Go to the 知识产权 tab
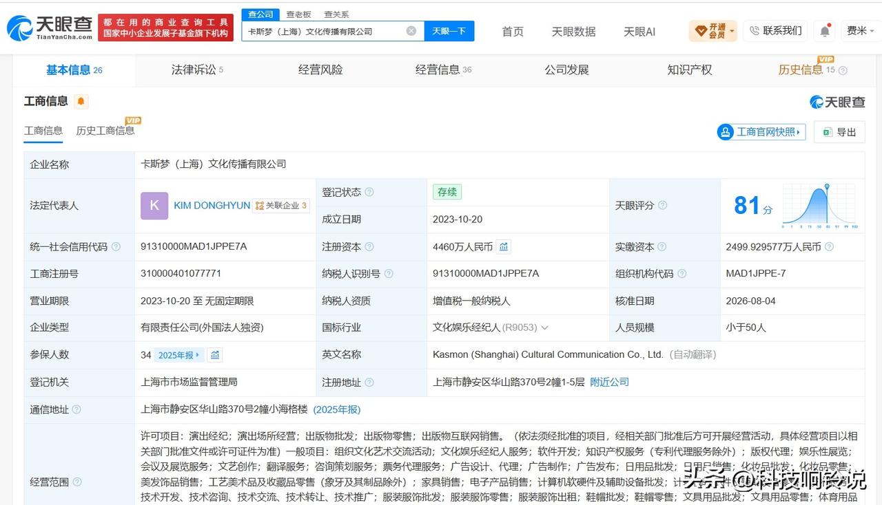The image size is (882, 505). (x=689, y=70)
